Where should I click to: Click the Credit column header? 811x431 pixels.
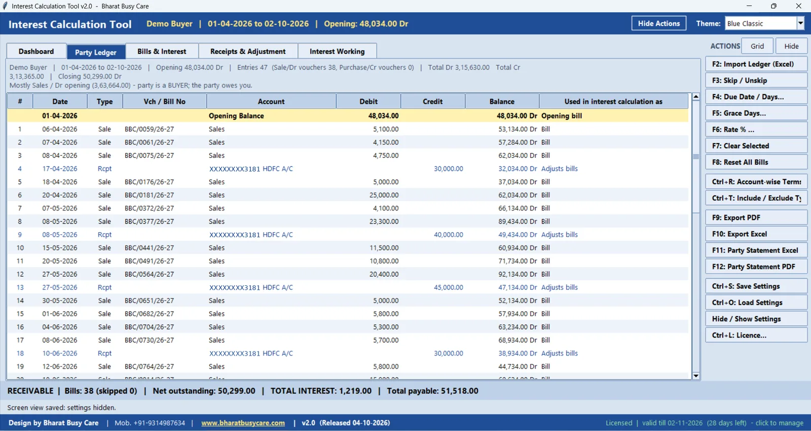point(433,101)
